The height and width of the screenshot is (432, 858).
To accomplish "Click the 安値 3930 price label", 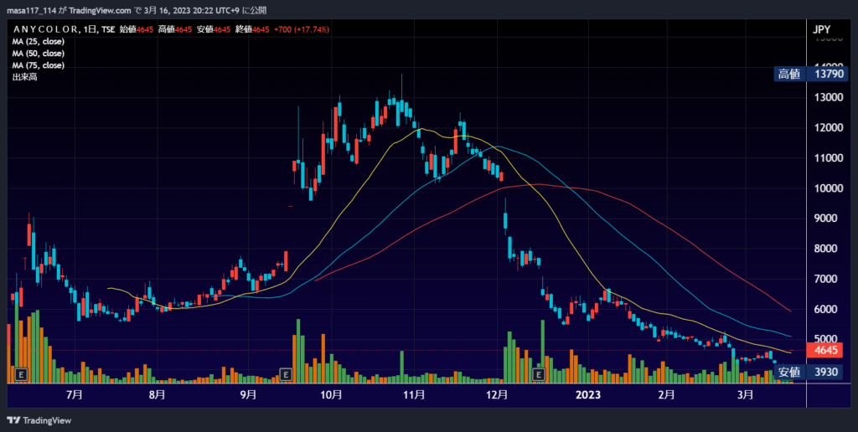I will tap(811, 373).
